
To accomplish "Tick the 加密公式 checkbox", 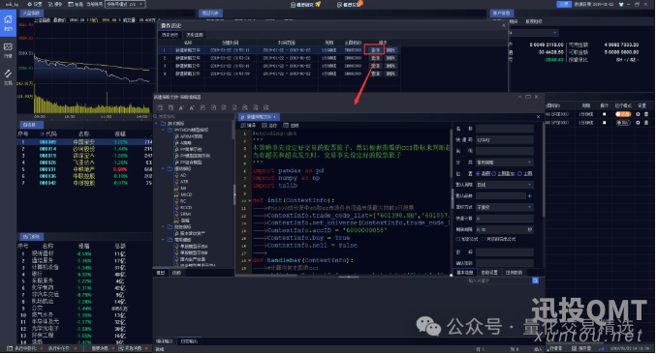I will tap(458, 239).
